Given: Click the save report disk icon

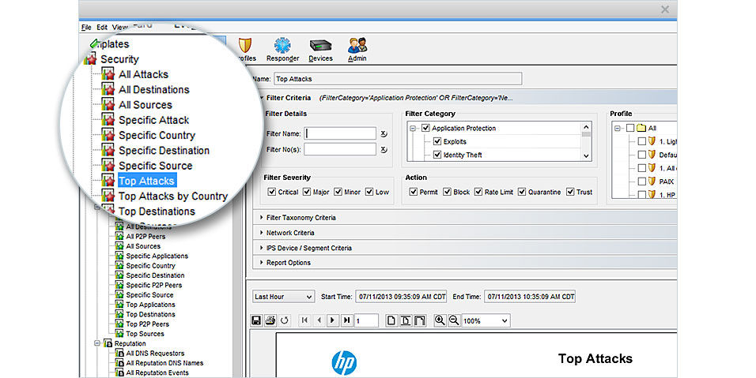Looking at the screenshot, I should coord(256,320).
